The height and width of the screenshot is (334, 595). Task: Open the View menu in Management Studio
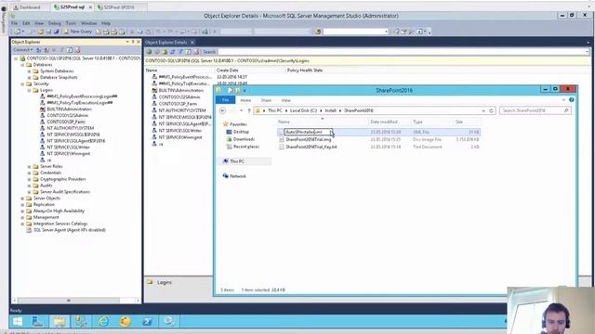[x=39, y=23]
